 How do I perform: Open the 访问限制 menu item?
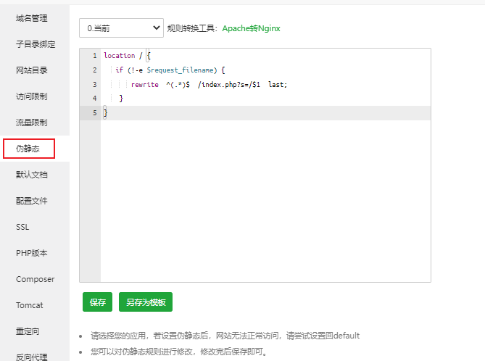pos(32,96)
